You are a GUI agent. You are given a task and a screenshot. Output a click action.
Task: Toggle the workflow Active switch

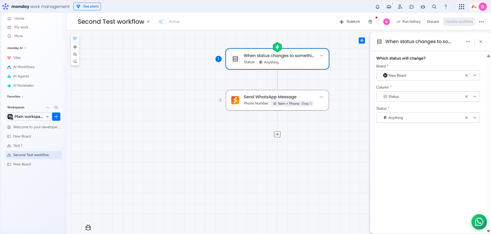tap(162, 22)
